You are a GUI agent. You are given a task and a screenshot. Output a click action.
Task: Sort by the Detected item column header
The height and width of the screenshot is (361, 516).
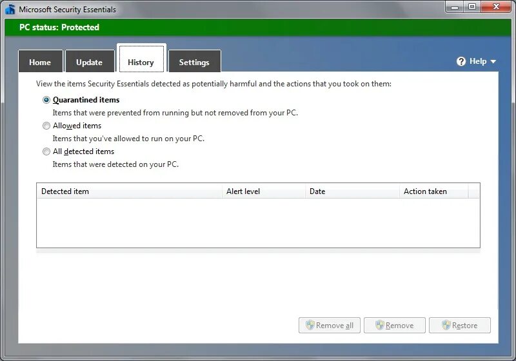pos(130,191)
